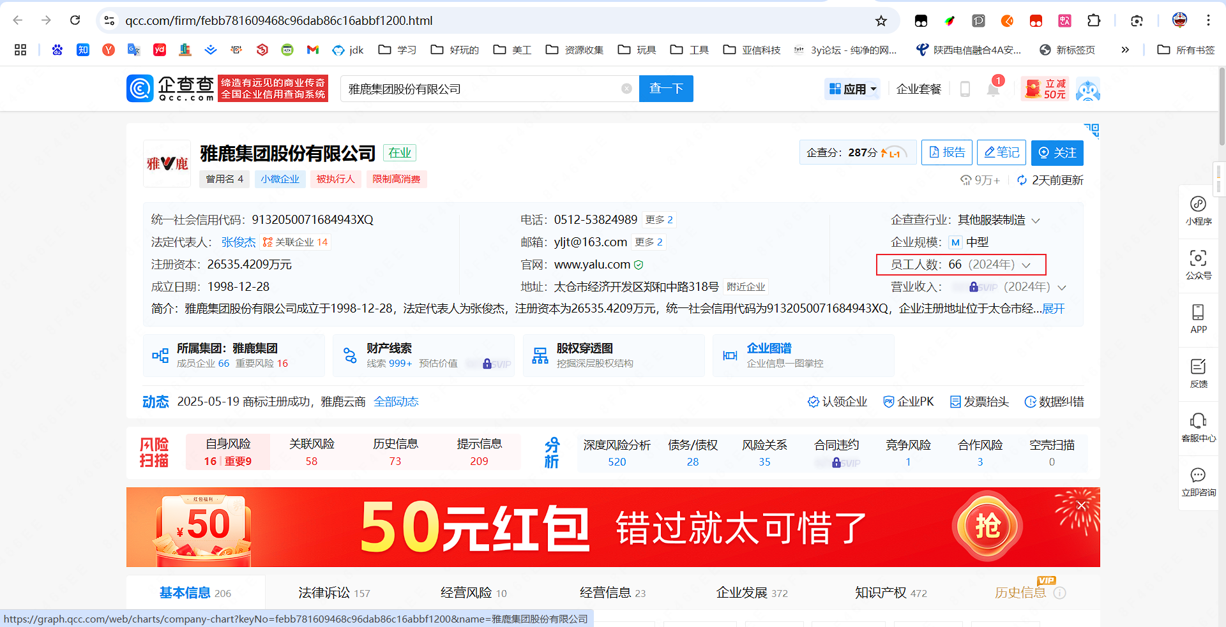Click the 关注 follow button
This screenshot has width=1226, height=627.
[x=1057, y=152]
